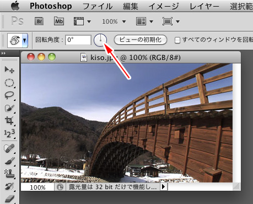Open the ファイル menu

[98, 6]
